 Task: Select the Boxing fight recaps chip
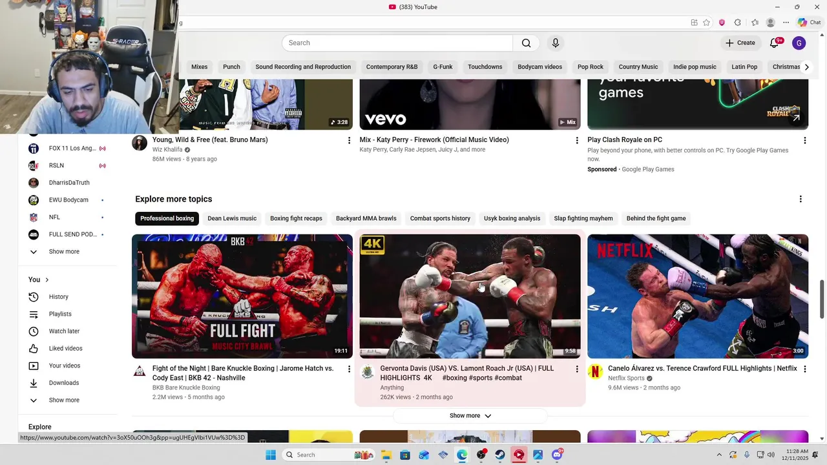[296, 218]
